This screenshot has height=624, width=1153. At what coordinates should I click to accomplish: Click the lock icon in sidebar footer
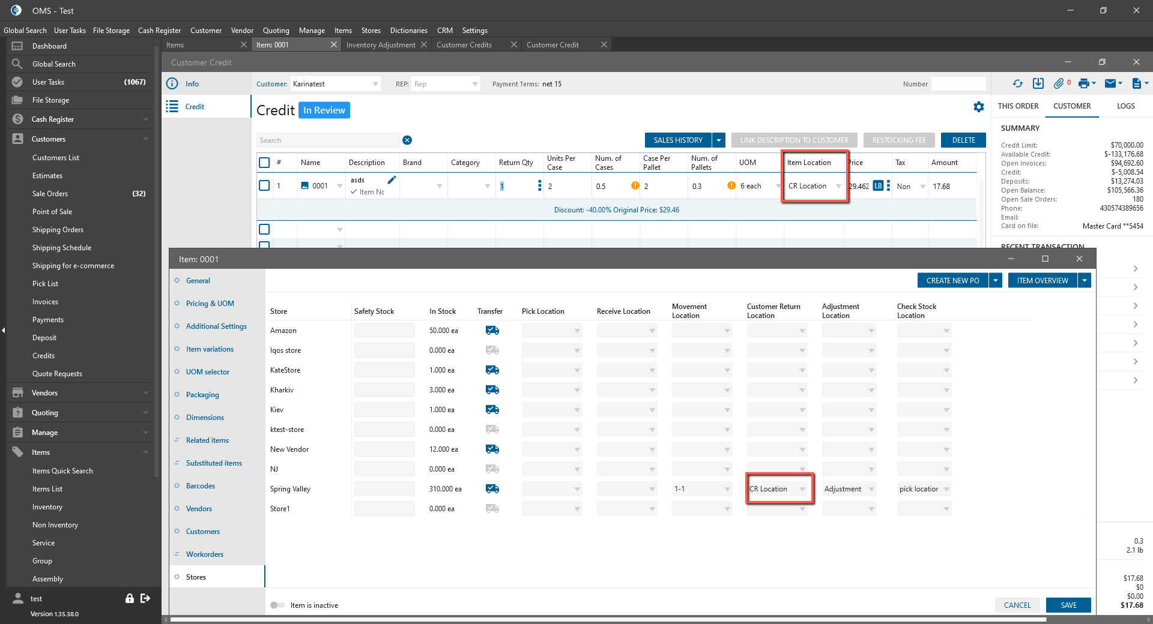pyautogui.click(x=129, y=598)
